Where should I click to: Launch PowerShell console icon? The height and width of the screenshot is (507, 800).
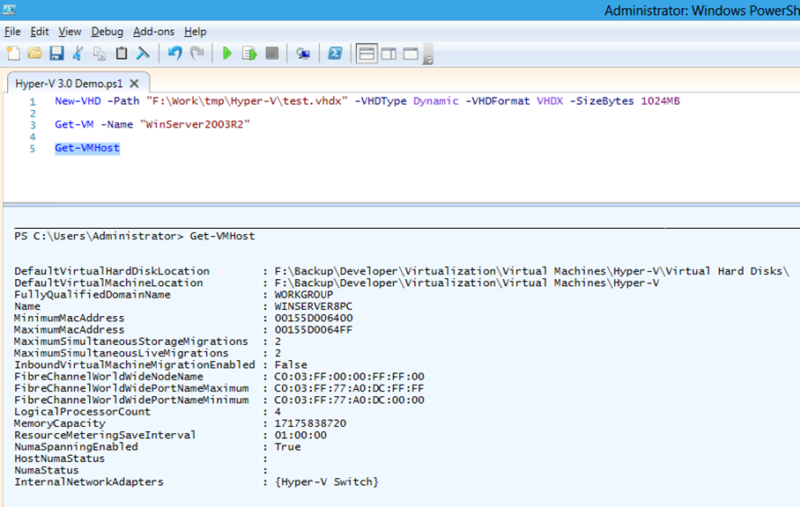(335, 54)
